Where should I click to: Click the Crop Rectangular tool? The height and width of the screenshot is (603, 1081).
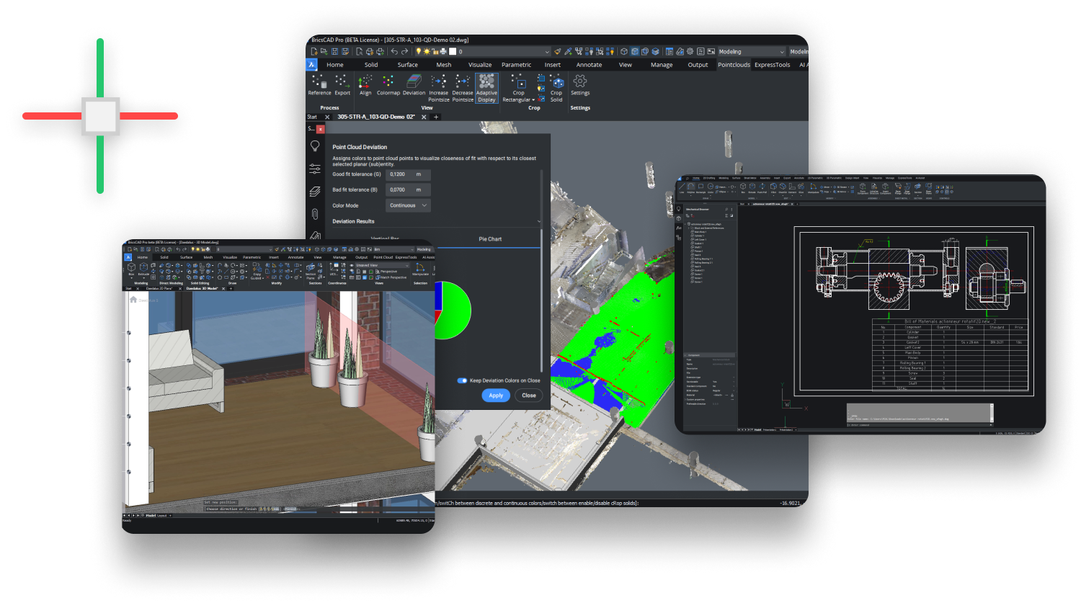[x=518, y=88]
